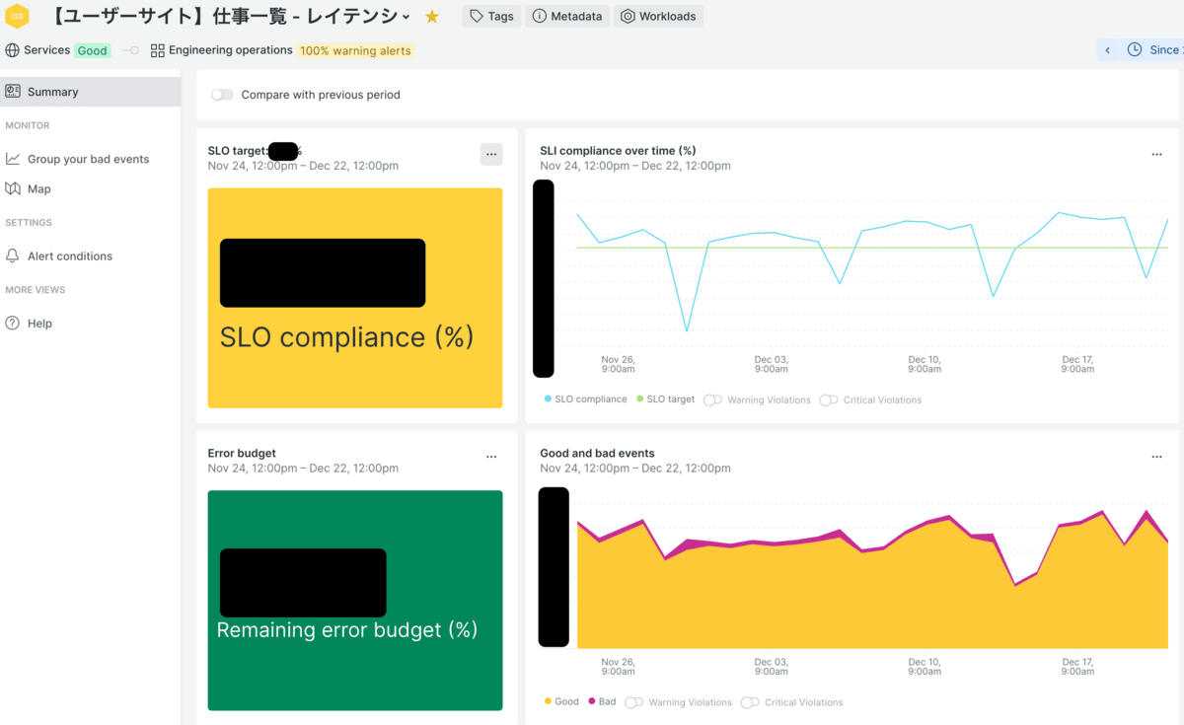Open SLI compliance over time options menu
The height and width of the screenshot is (725, 1184).
1156,154
